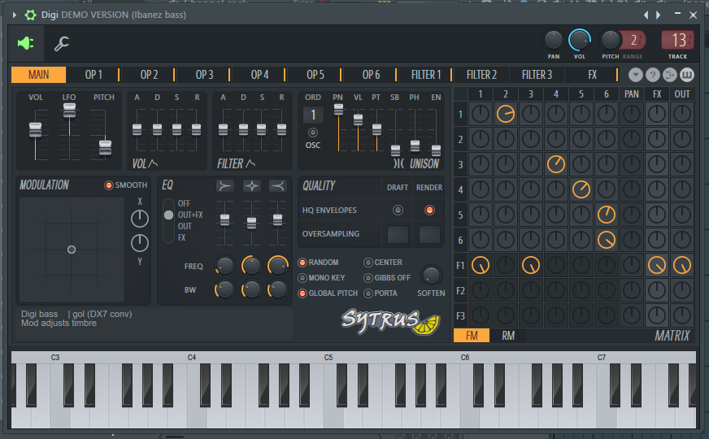
Task: Click the channel PAN knob
Action: pos(553,40)
